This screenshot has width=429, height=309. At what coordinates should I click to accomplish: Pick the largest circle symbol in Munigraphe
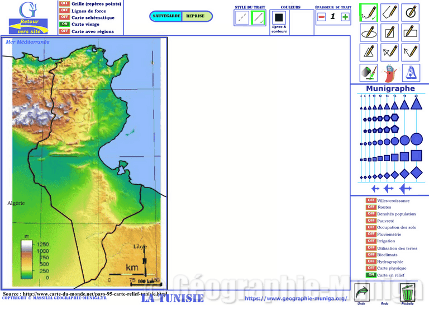pyautogui.click(x=416, y=139)
